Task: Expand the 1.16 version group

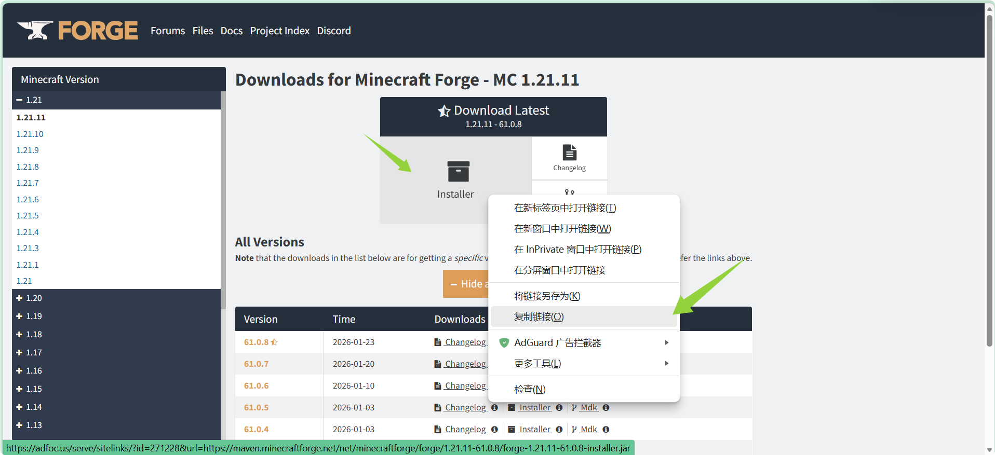Action: point(19,370)
